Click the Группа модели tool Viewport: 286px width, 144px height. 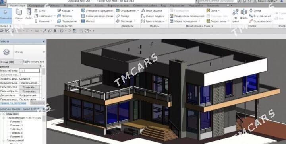(x=153, y=21)
